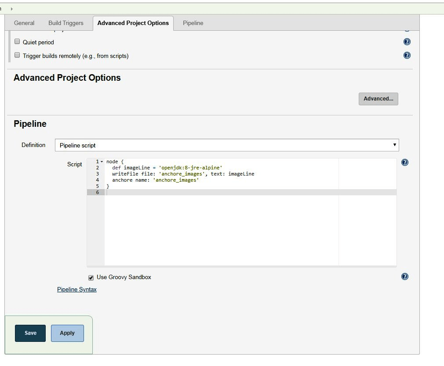Uncheck Use Groovy Sandbox
444x366 pixels.
(x=91, y=277)
